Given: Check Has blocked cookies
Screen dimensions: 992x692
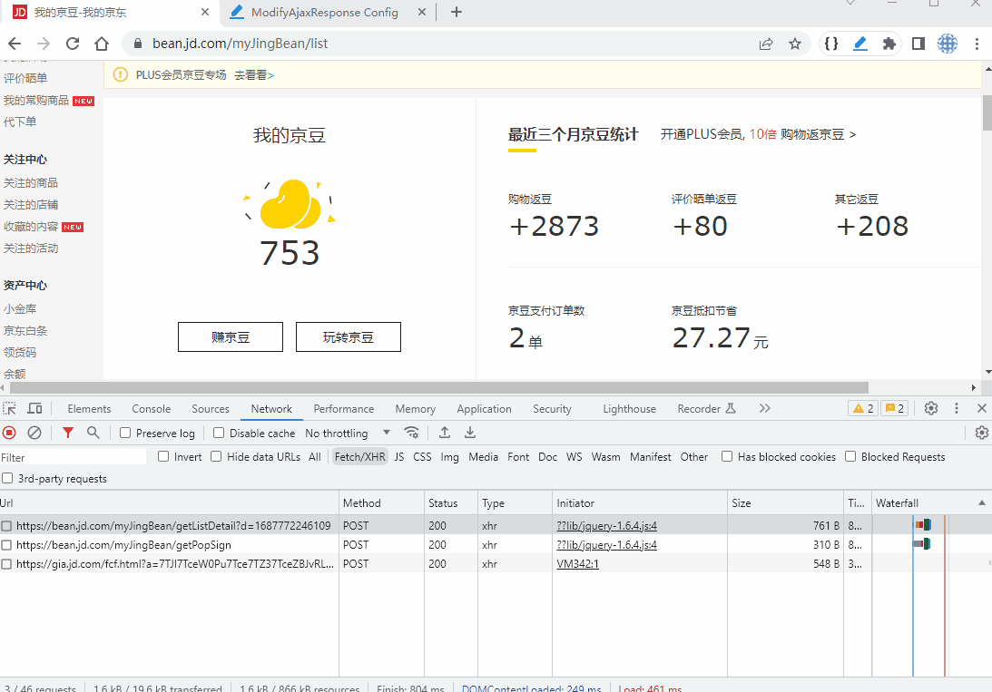Looking at the screenshot, I should click(x=727, y=456).
